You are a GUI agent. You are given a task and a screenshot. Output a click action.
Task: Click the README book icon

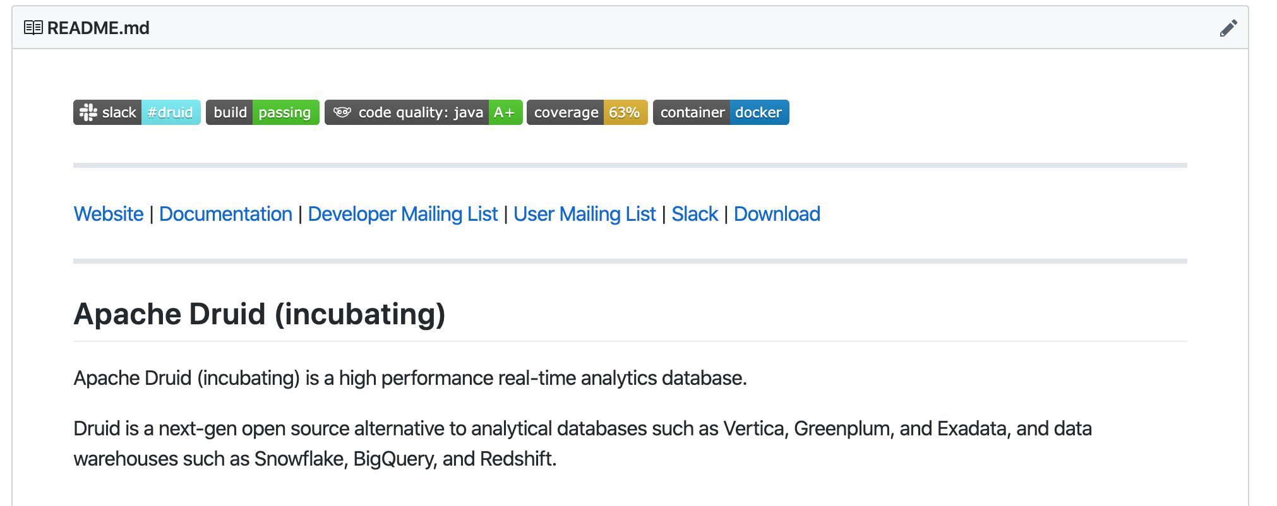[x=33, y=28]
